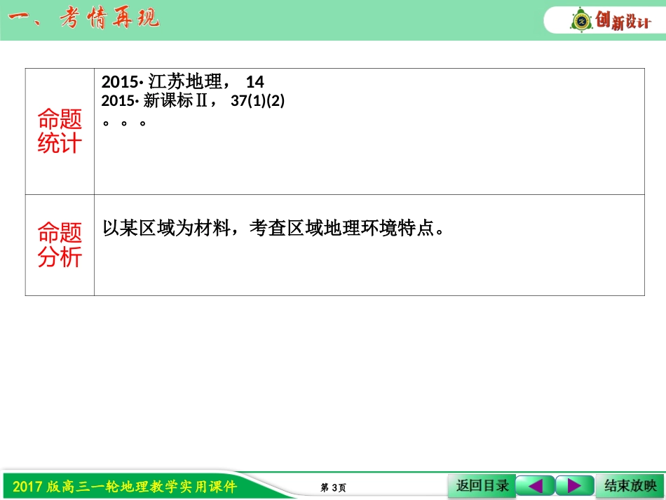Click the 返回目录 button
This screenshot has height=500, width=666.
[482, 485]
